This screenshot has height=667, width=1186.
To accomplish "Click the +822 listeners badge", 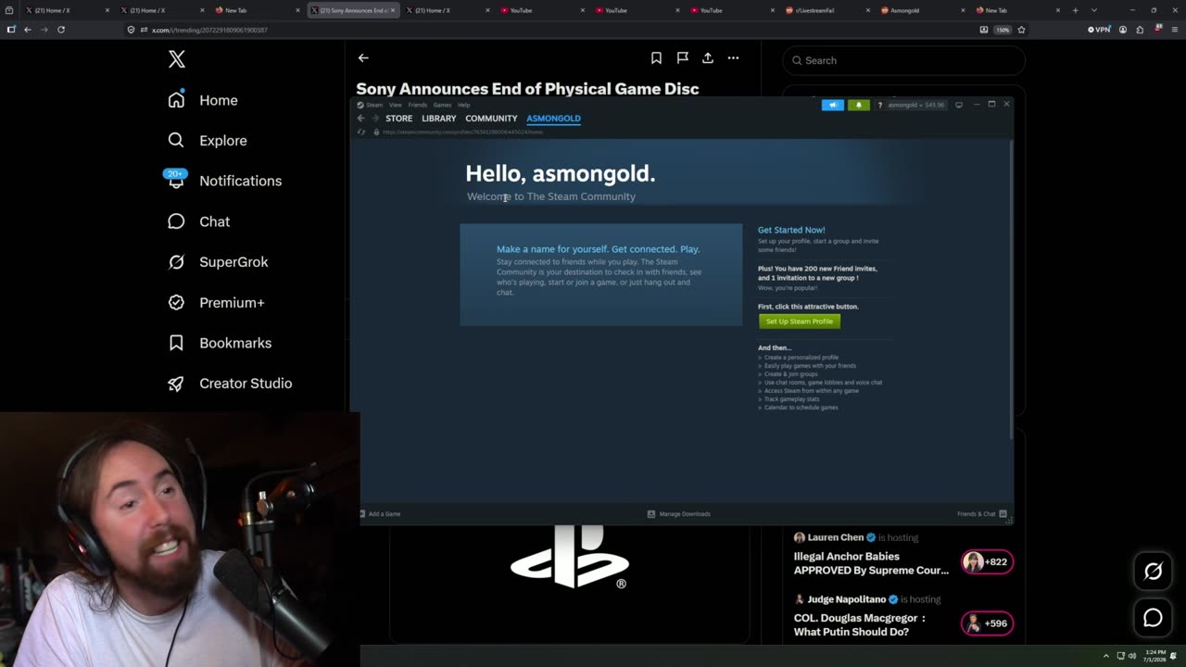I will click(x=987, y=562).
